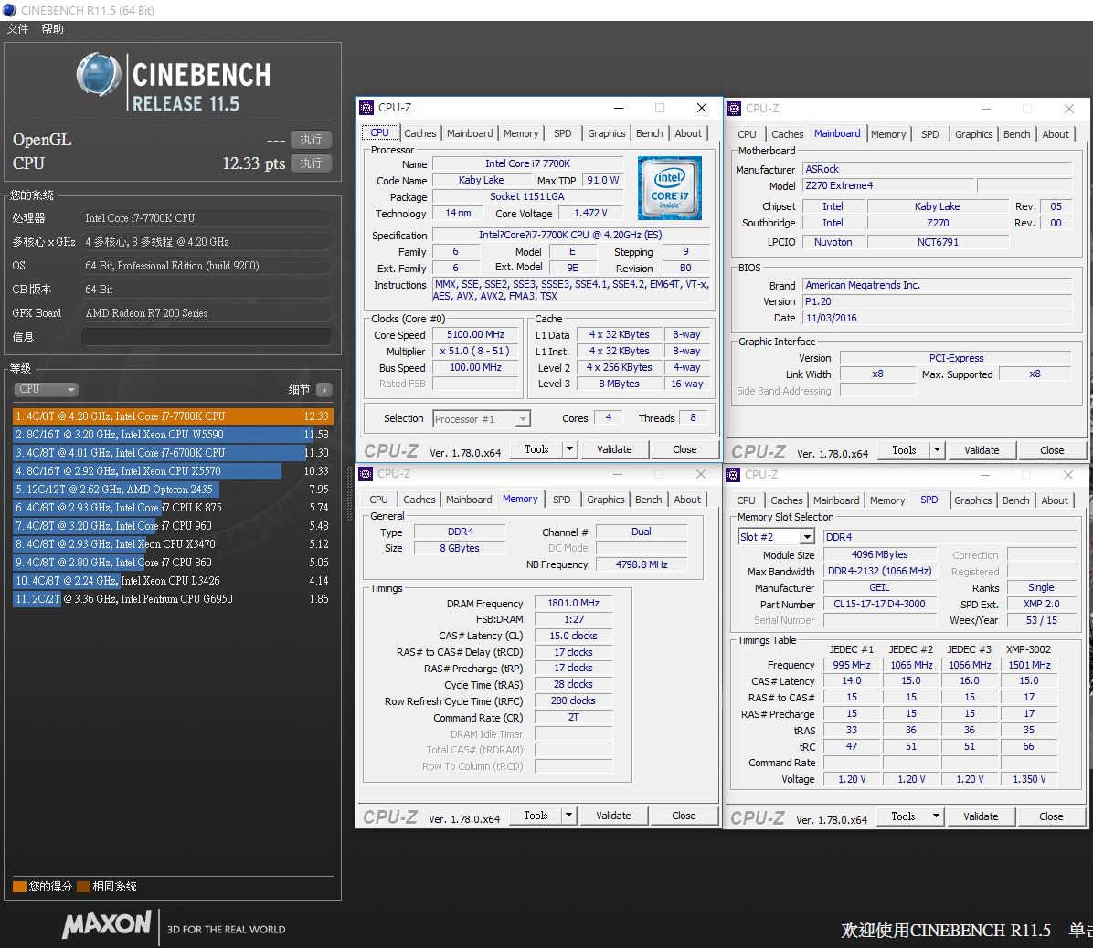Close the CPU-Z Mainboard window with X
1093x948 pixels.
1068,108
